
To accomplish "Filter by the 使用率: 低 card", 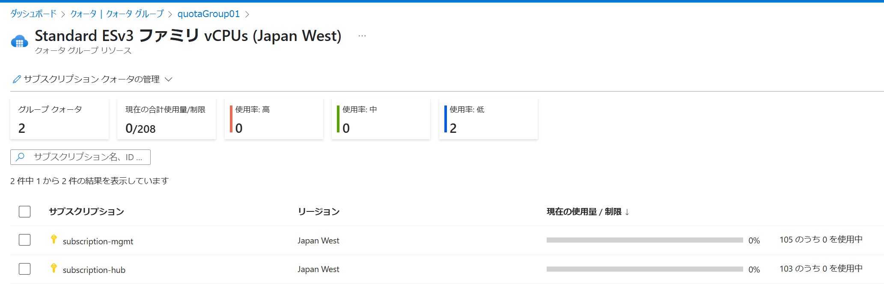I will pyautogui.click(x=488, y=119).
